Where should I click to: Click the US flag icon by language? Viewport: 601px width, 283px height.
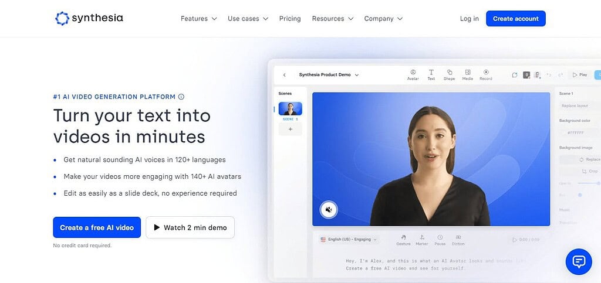tap(323, 240)
